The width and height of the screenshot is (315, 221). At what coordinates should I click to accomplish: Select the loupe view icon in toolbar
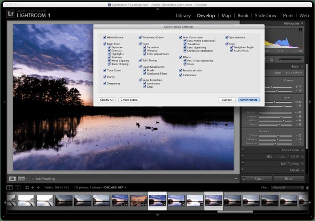click(x=13, y=178)
